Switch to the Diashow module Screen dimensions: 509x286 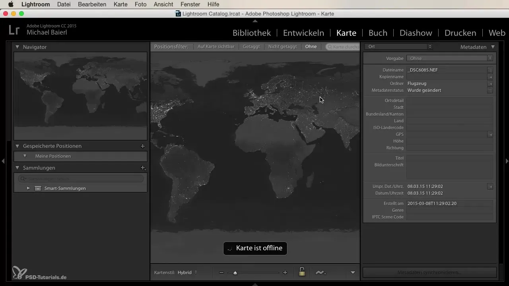point(416,33)
